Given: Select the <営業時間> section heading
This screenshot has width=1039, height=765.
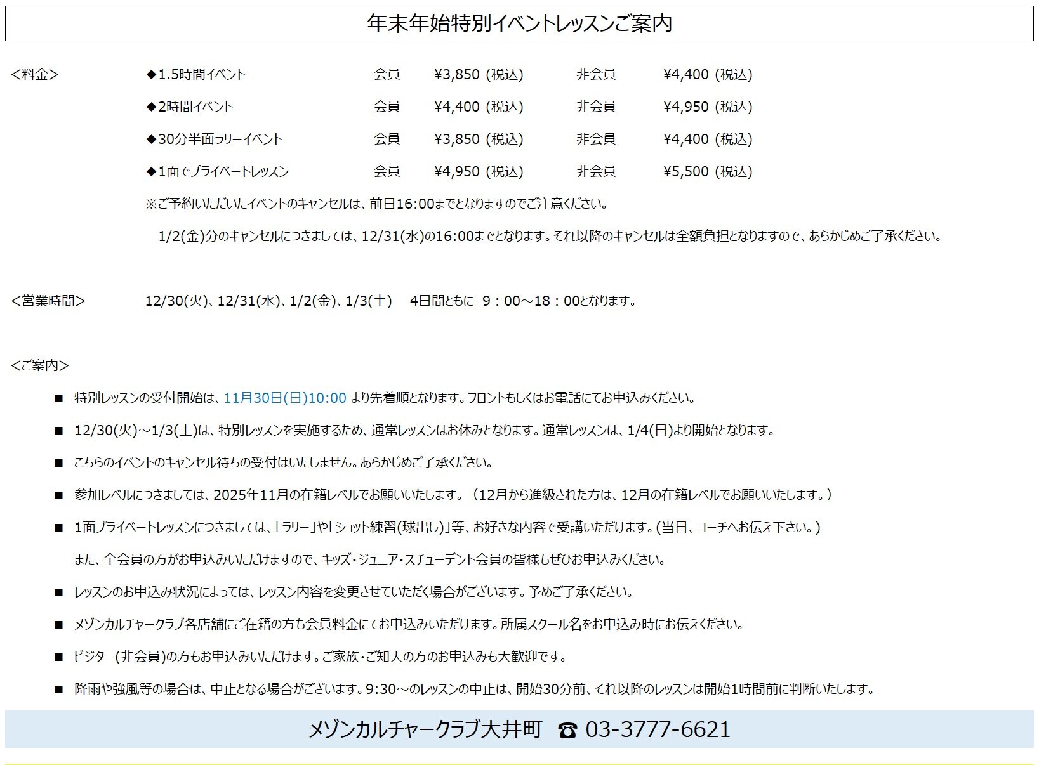Looking at the screenshot, I should coord(48,301).
